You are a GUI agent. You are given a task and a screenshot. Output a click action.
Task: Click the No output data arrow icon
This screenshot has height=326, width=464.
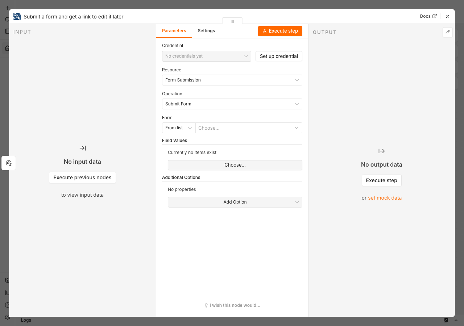(381, 151)
